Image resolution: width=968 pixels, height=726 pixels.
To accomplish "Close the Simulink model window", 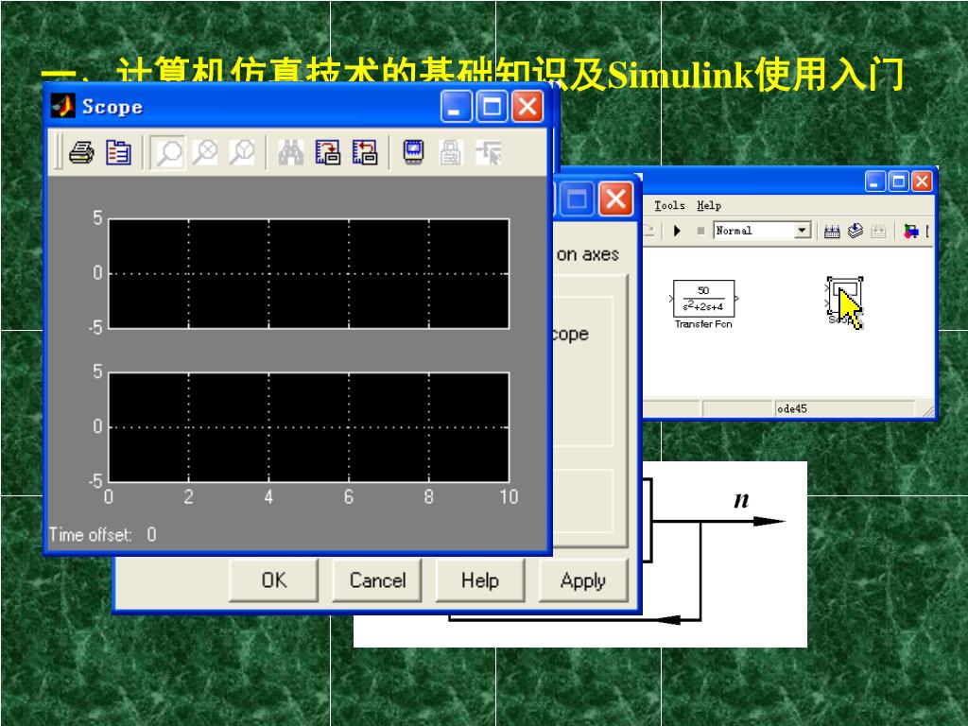I will 922,181.
